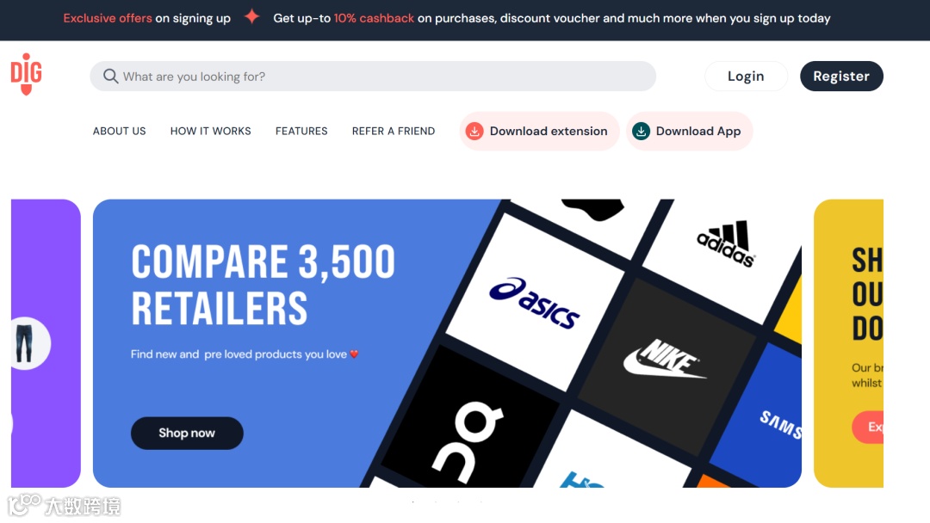Click the DIG logo icon
The width and height of the screenshot is (930, 523).
pyautogui.click(x=26, y=74)
